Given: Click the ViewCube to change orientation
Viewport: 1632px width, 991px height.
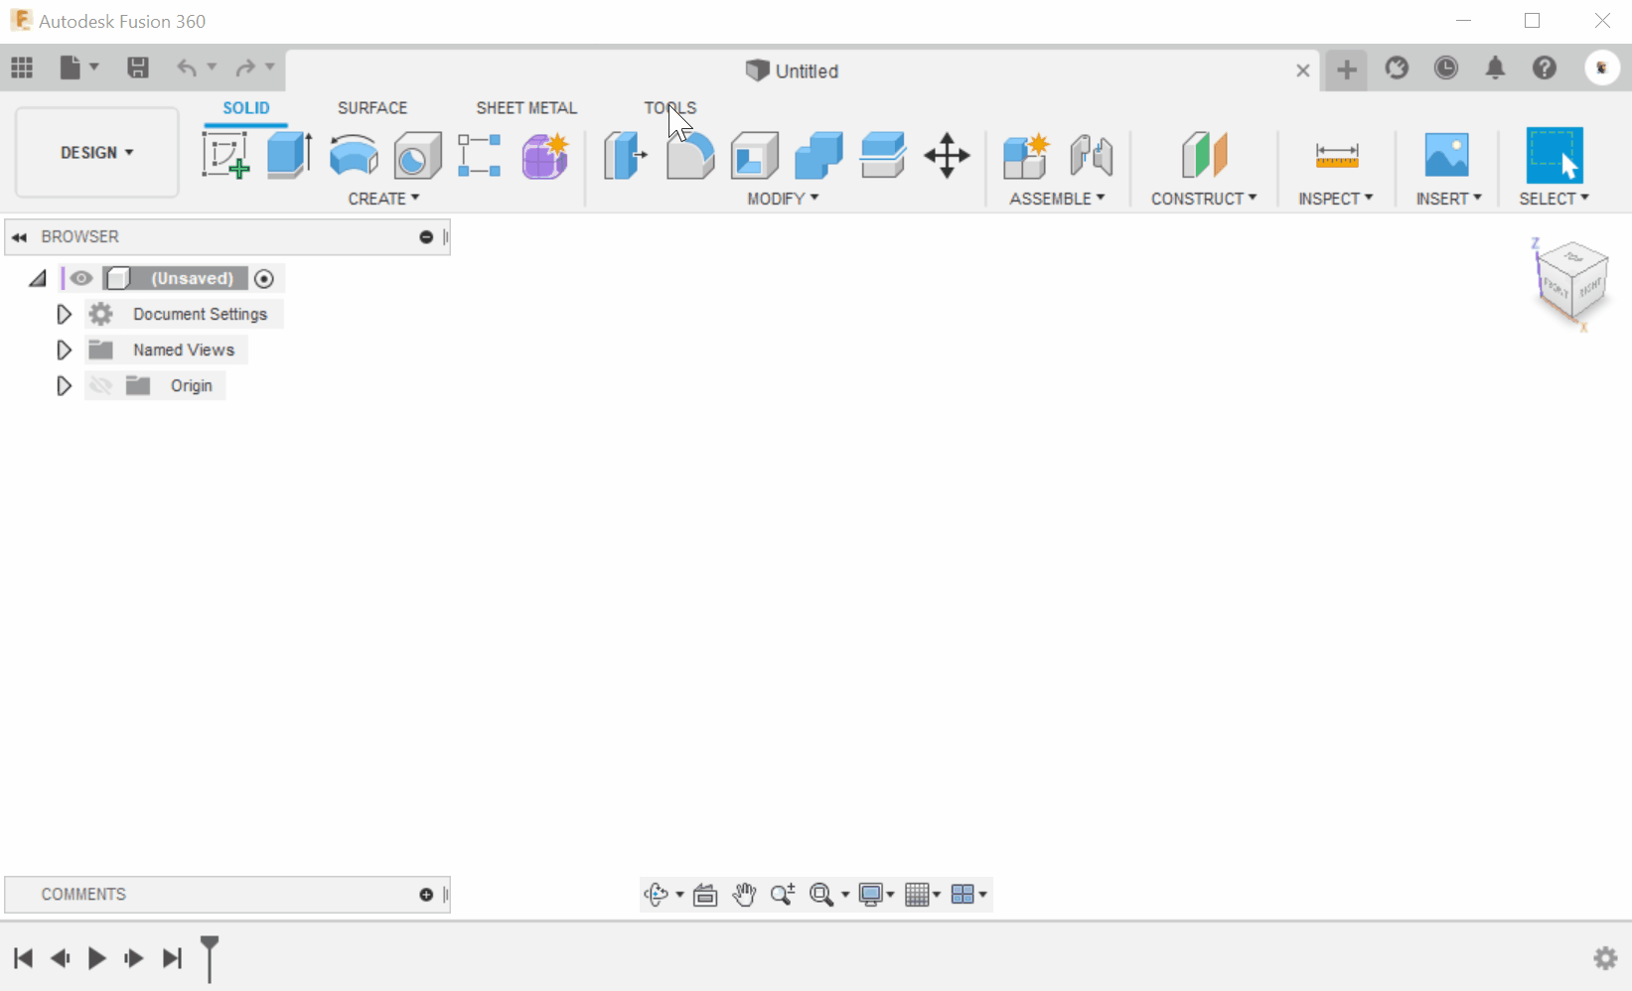Looking at the screenshot, I should click(1572, 282).
